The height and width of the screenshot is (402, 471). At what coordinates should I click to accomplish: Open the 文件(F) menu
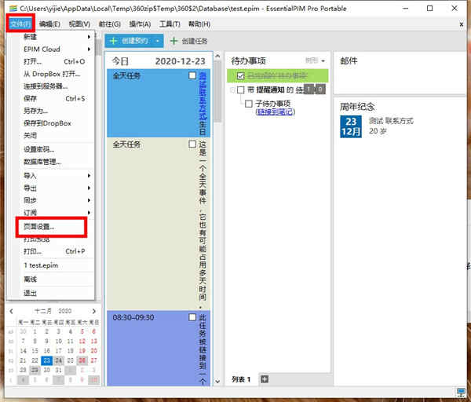tap(20, 24)
